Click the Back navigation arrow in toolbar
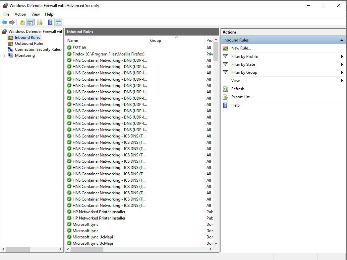Image resolution: width=347 pixels, height=260 pixels. [4, 22]
